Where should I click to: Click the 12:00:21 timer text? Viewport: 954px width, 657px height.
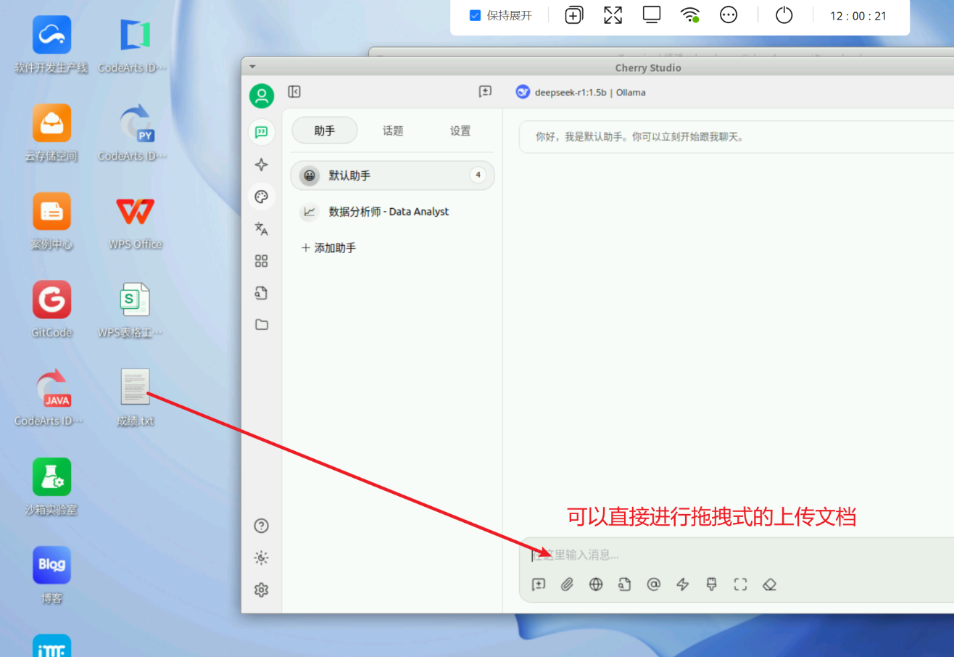click(x=858, y=16)
